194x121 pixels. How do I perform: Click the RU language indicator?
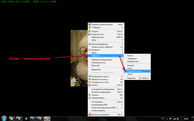pos(163,118)
